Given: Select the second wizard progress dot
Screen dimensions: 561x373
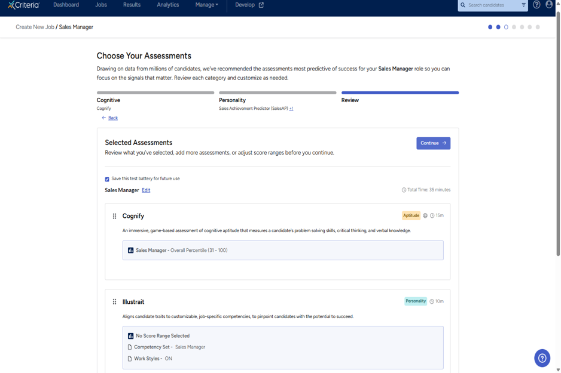Looking at the screenshot, I should (x=498, y=27).
